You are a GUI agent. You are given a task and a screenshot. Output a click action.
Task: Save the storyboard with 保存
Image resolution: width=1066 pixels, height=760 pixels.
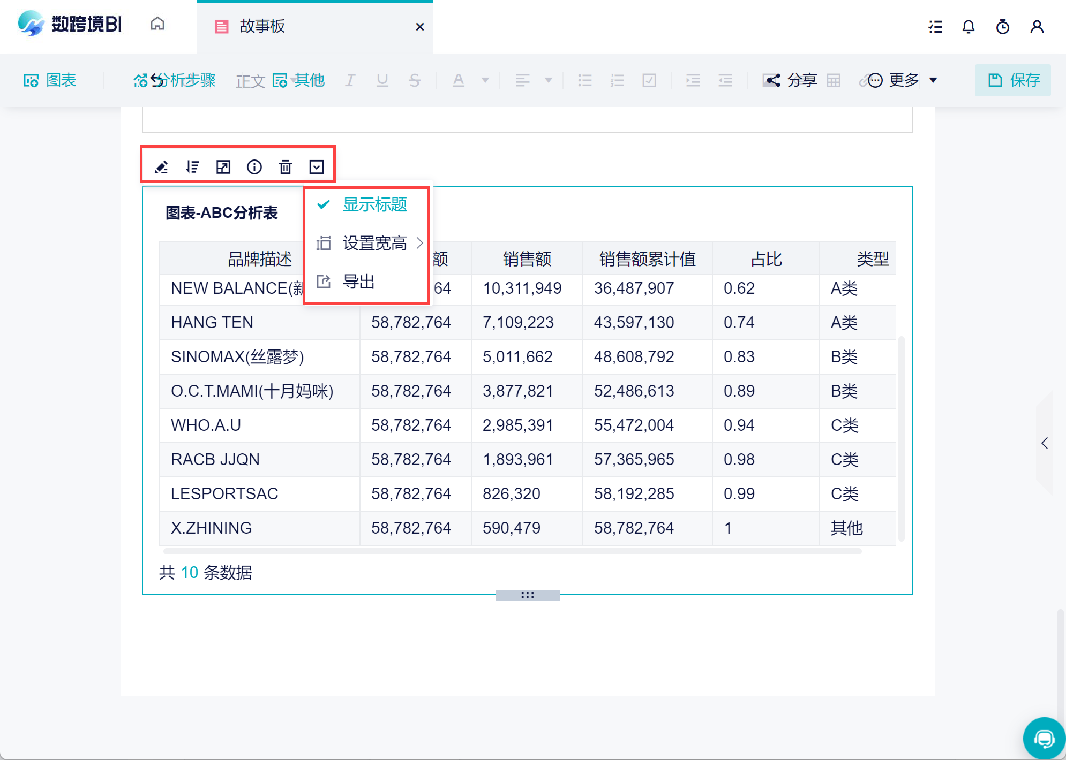point(1013,80)
